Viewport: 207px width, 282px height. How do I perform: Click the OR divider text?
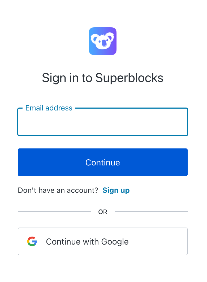coord(103,212)
